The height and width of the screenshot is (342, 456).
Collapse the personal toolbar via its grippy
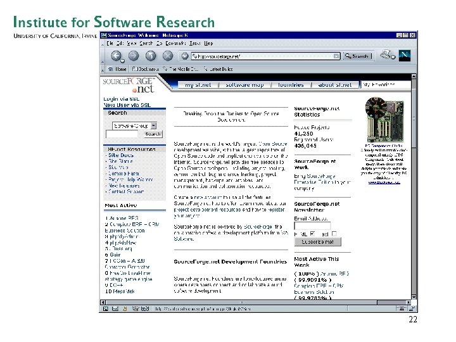[x=103, y=69]
